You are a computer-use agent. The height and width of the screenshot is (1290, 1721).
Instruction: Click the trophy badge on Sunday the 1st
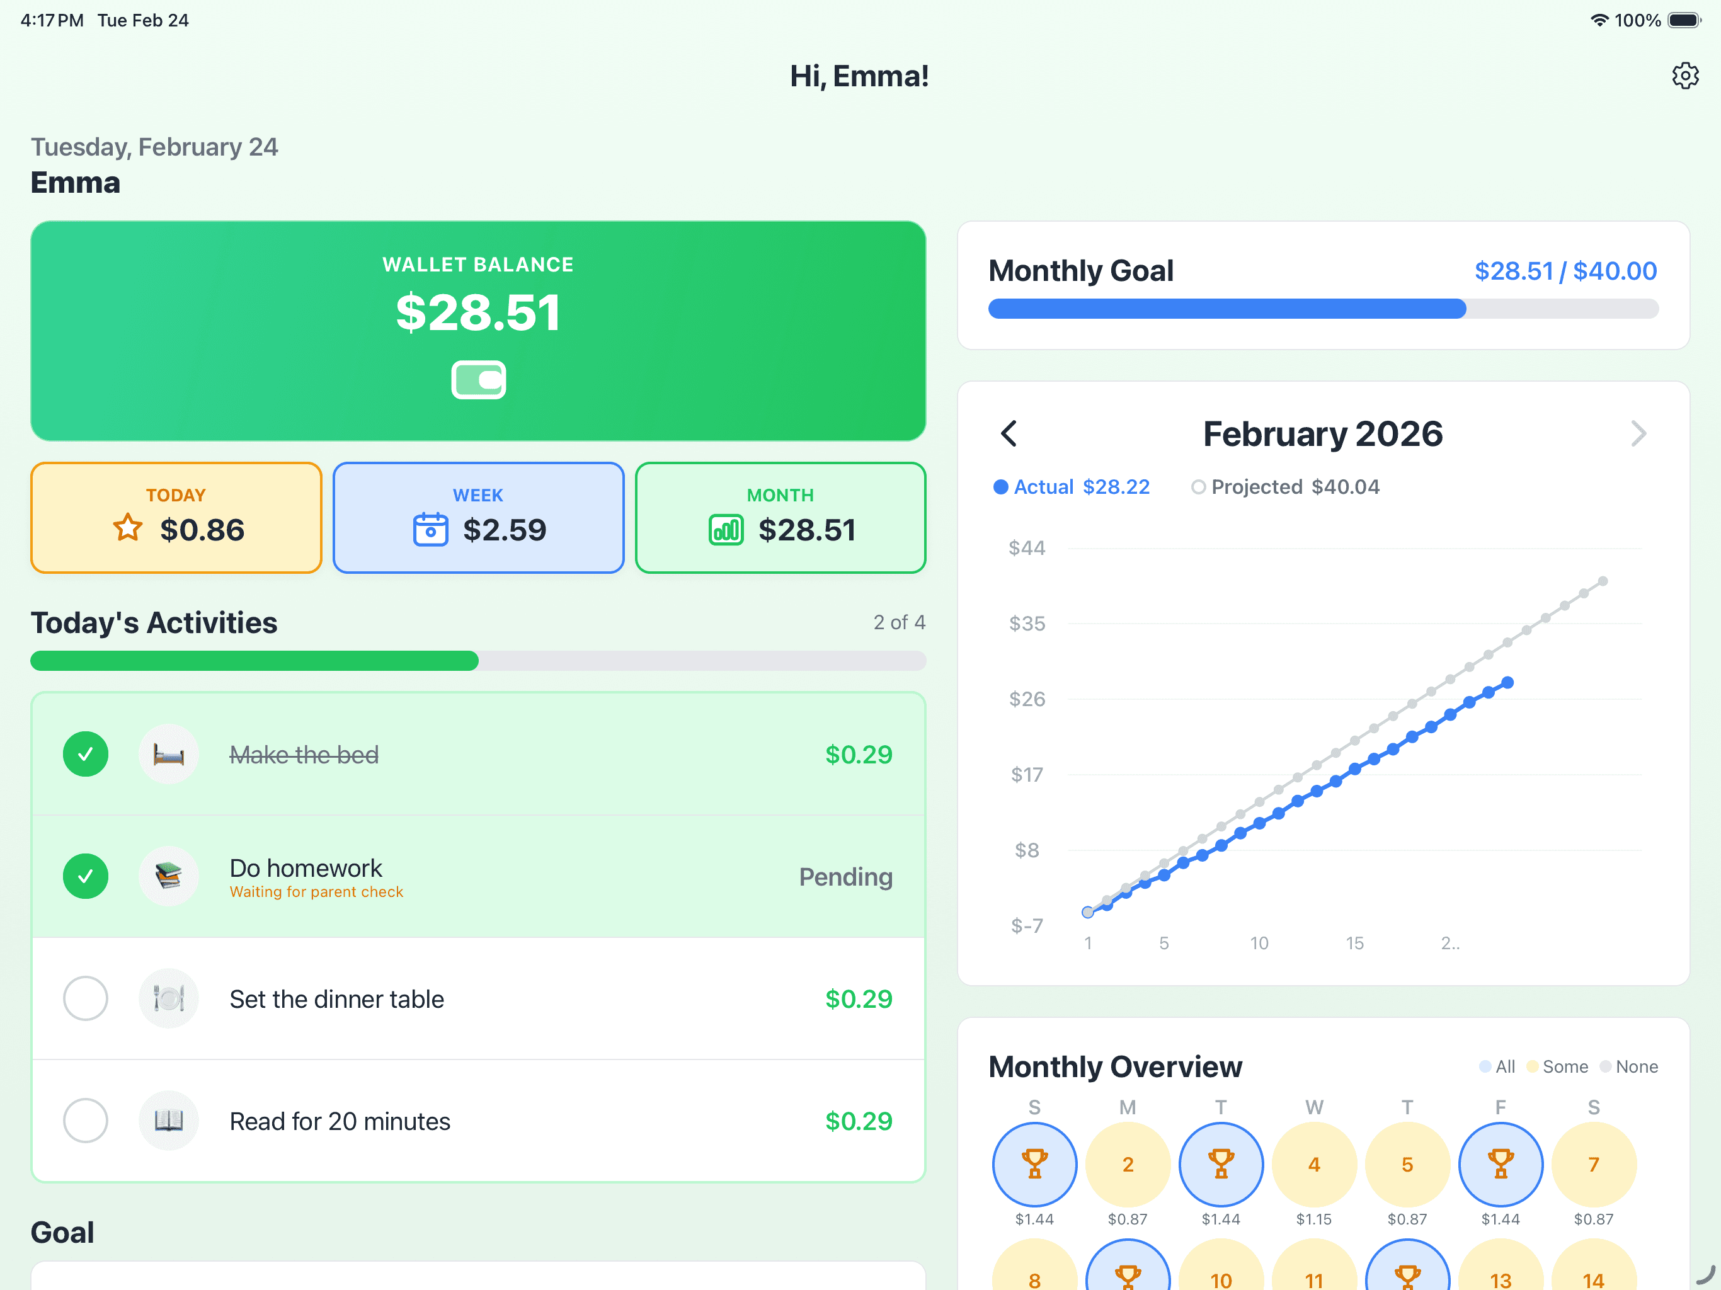[x=1034, y=1164]
